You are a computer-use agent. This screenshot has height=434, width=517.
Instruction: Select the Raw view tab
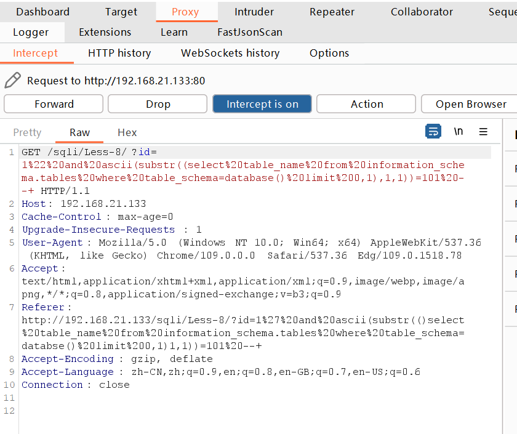coord(79,132)
